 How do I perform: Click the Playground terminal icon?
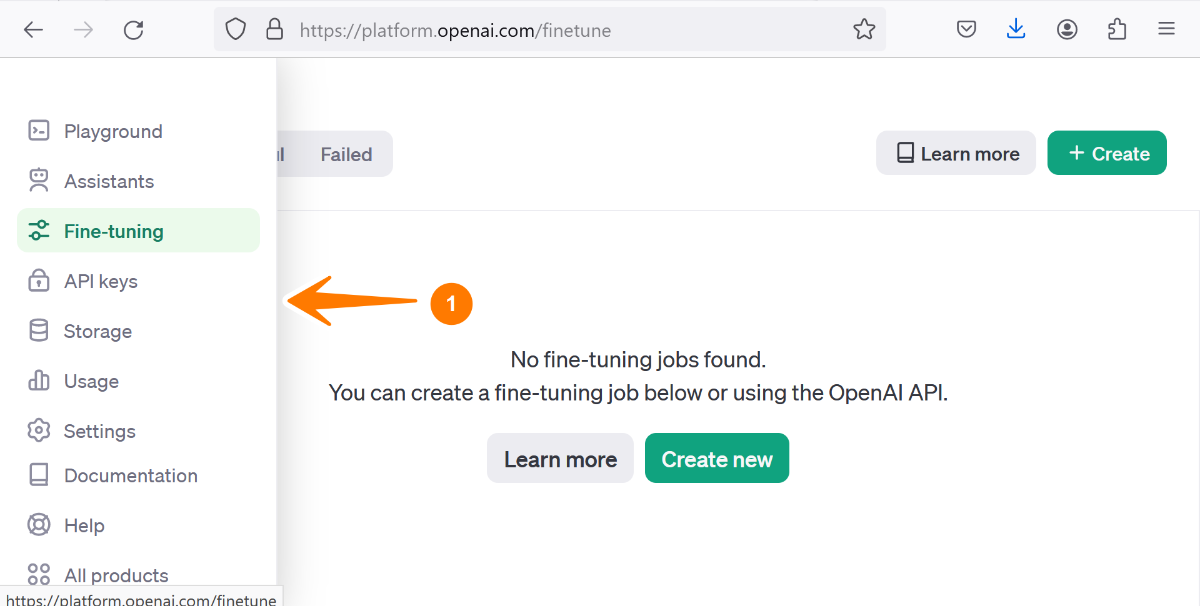tap(39, 131)
